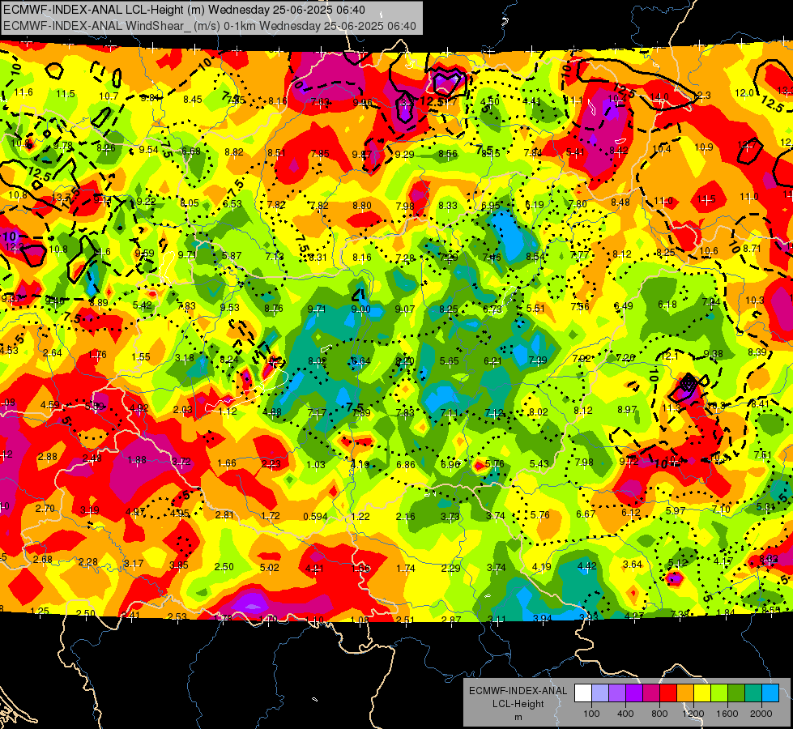
Task: Click the yellow legend swatch
Action: coord(702,693)
